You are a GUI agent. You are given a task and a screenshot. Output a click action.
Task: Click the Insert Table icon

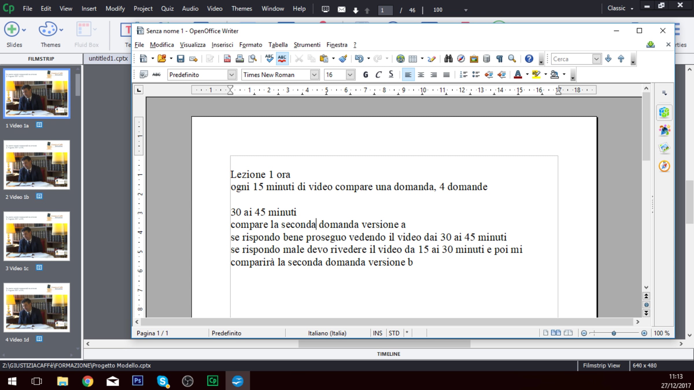pyautogui.click(x=413, y=59)
